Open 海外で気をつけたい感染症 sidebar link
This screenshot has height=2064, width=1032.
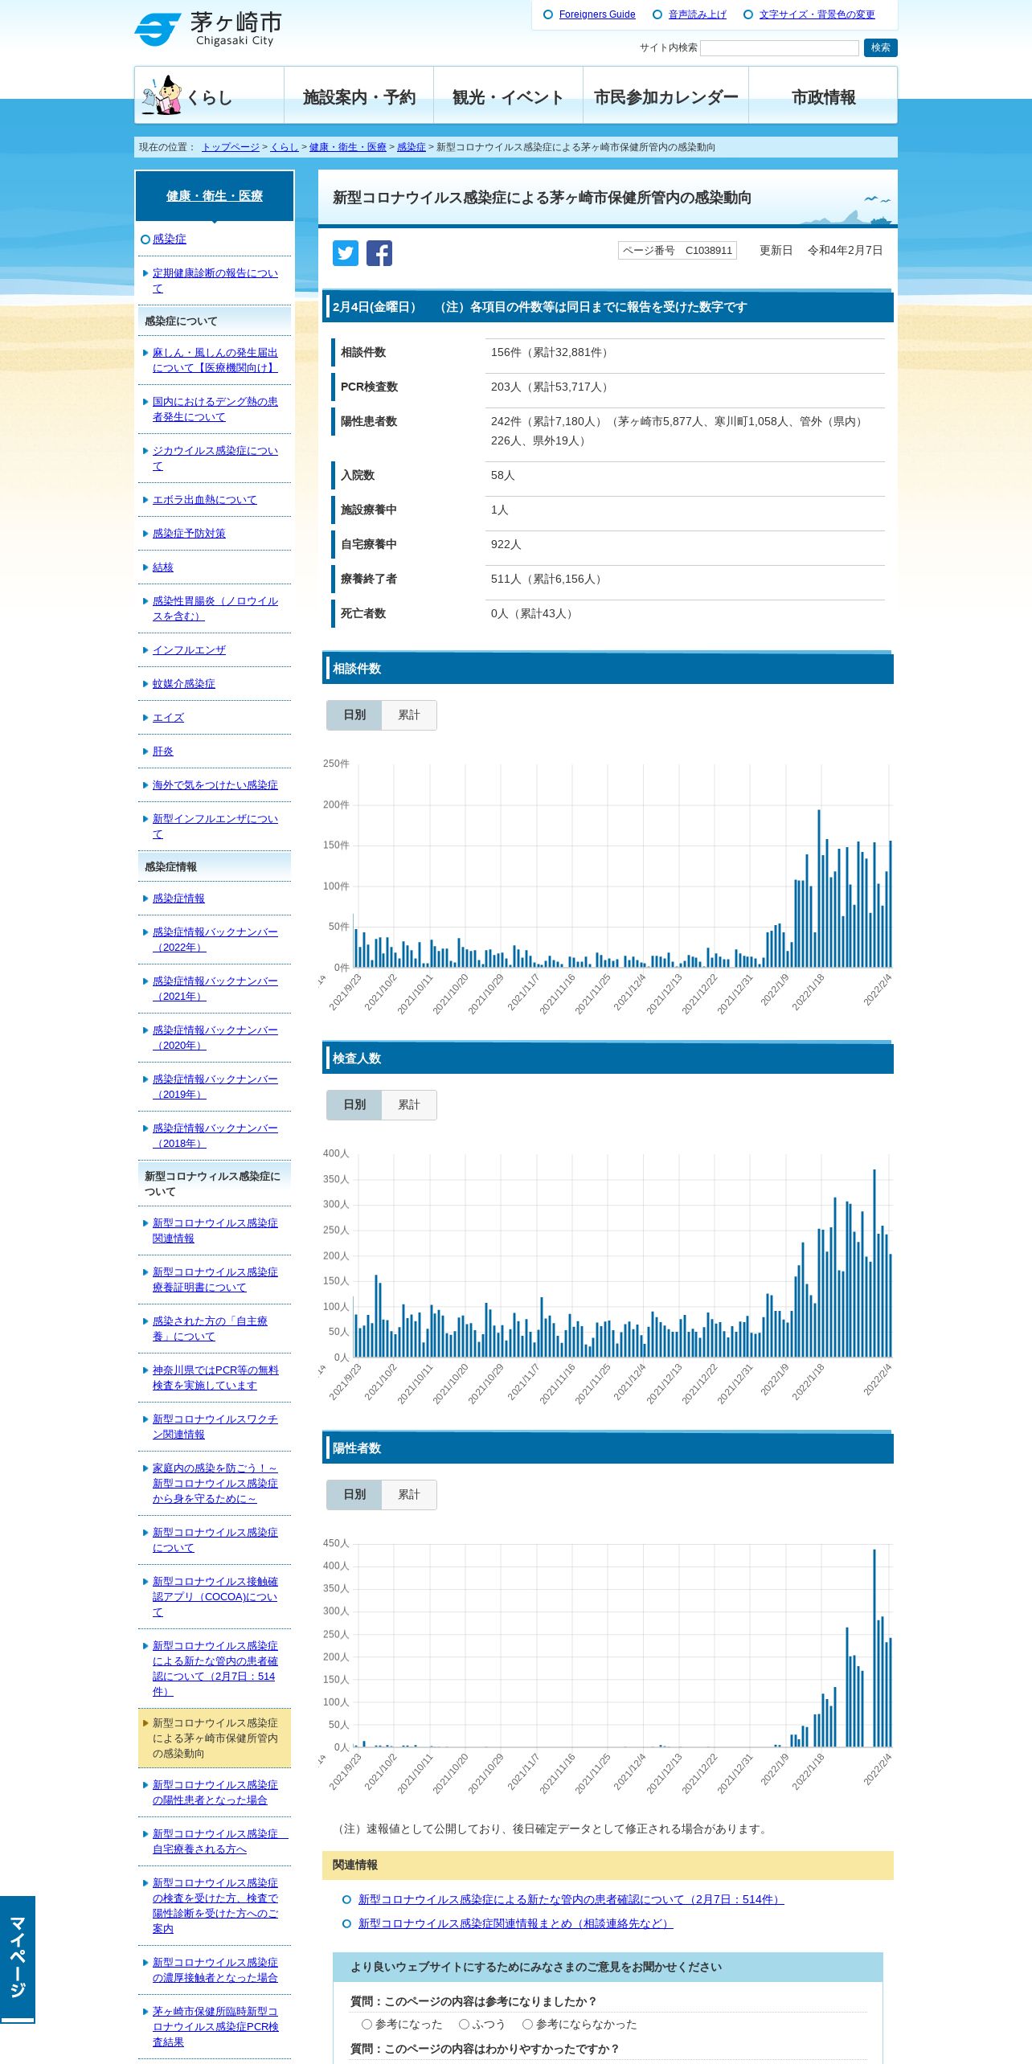pos(215,784)
